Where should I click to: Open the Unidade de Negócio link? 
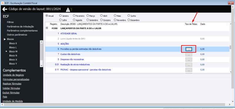(13, 75)
